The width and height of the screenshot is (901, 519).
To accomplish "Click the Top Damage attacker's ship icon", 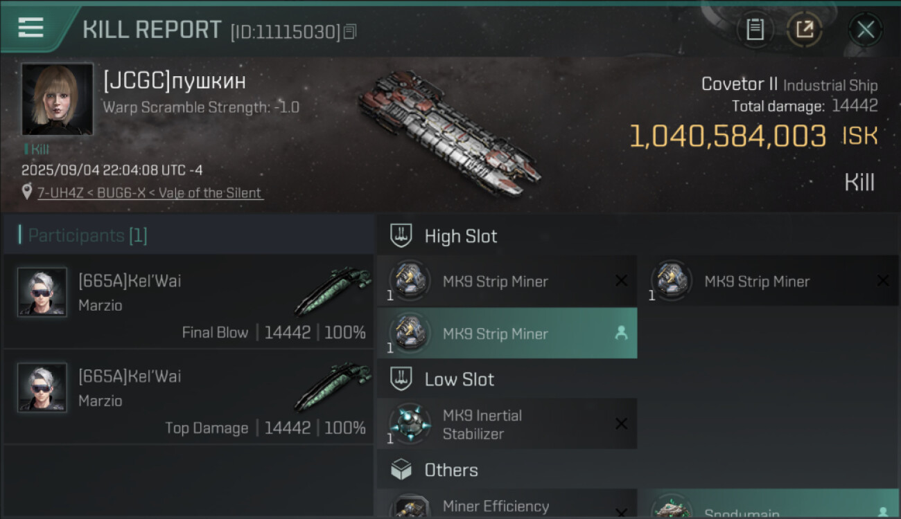I will tap(334, 386).
